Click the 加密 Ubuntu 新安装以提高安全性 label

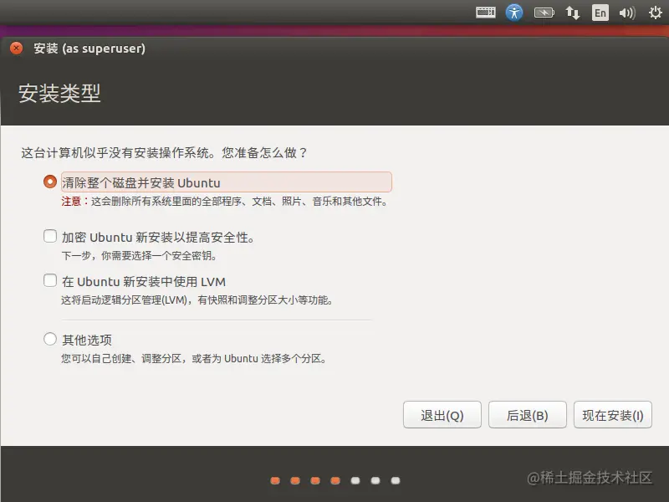point(158,238)
